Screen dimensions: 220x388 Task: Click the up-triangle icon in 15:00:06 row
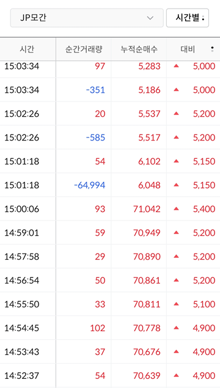click(x=176, y=208)
